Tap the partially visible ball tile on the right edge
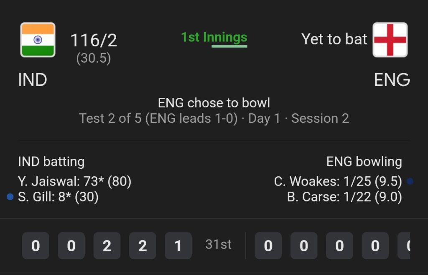Image resolution: width=428 pixels, height=275 pixels. click(404, 246)
